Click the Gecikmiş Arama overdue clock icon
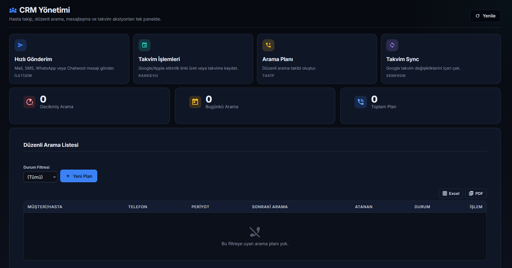 coord(29,102)
